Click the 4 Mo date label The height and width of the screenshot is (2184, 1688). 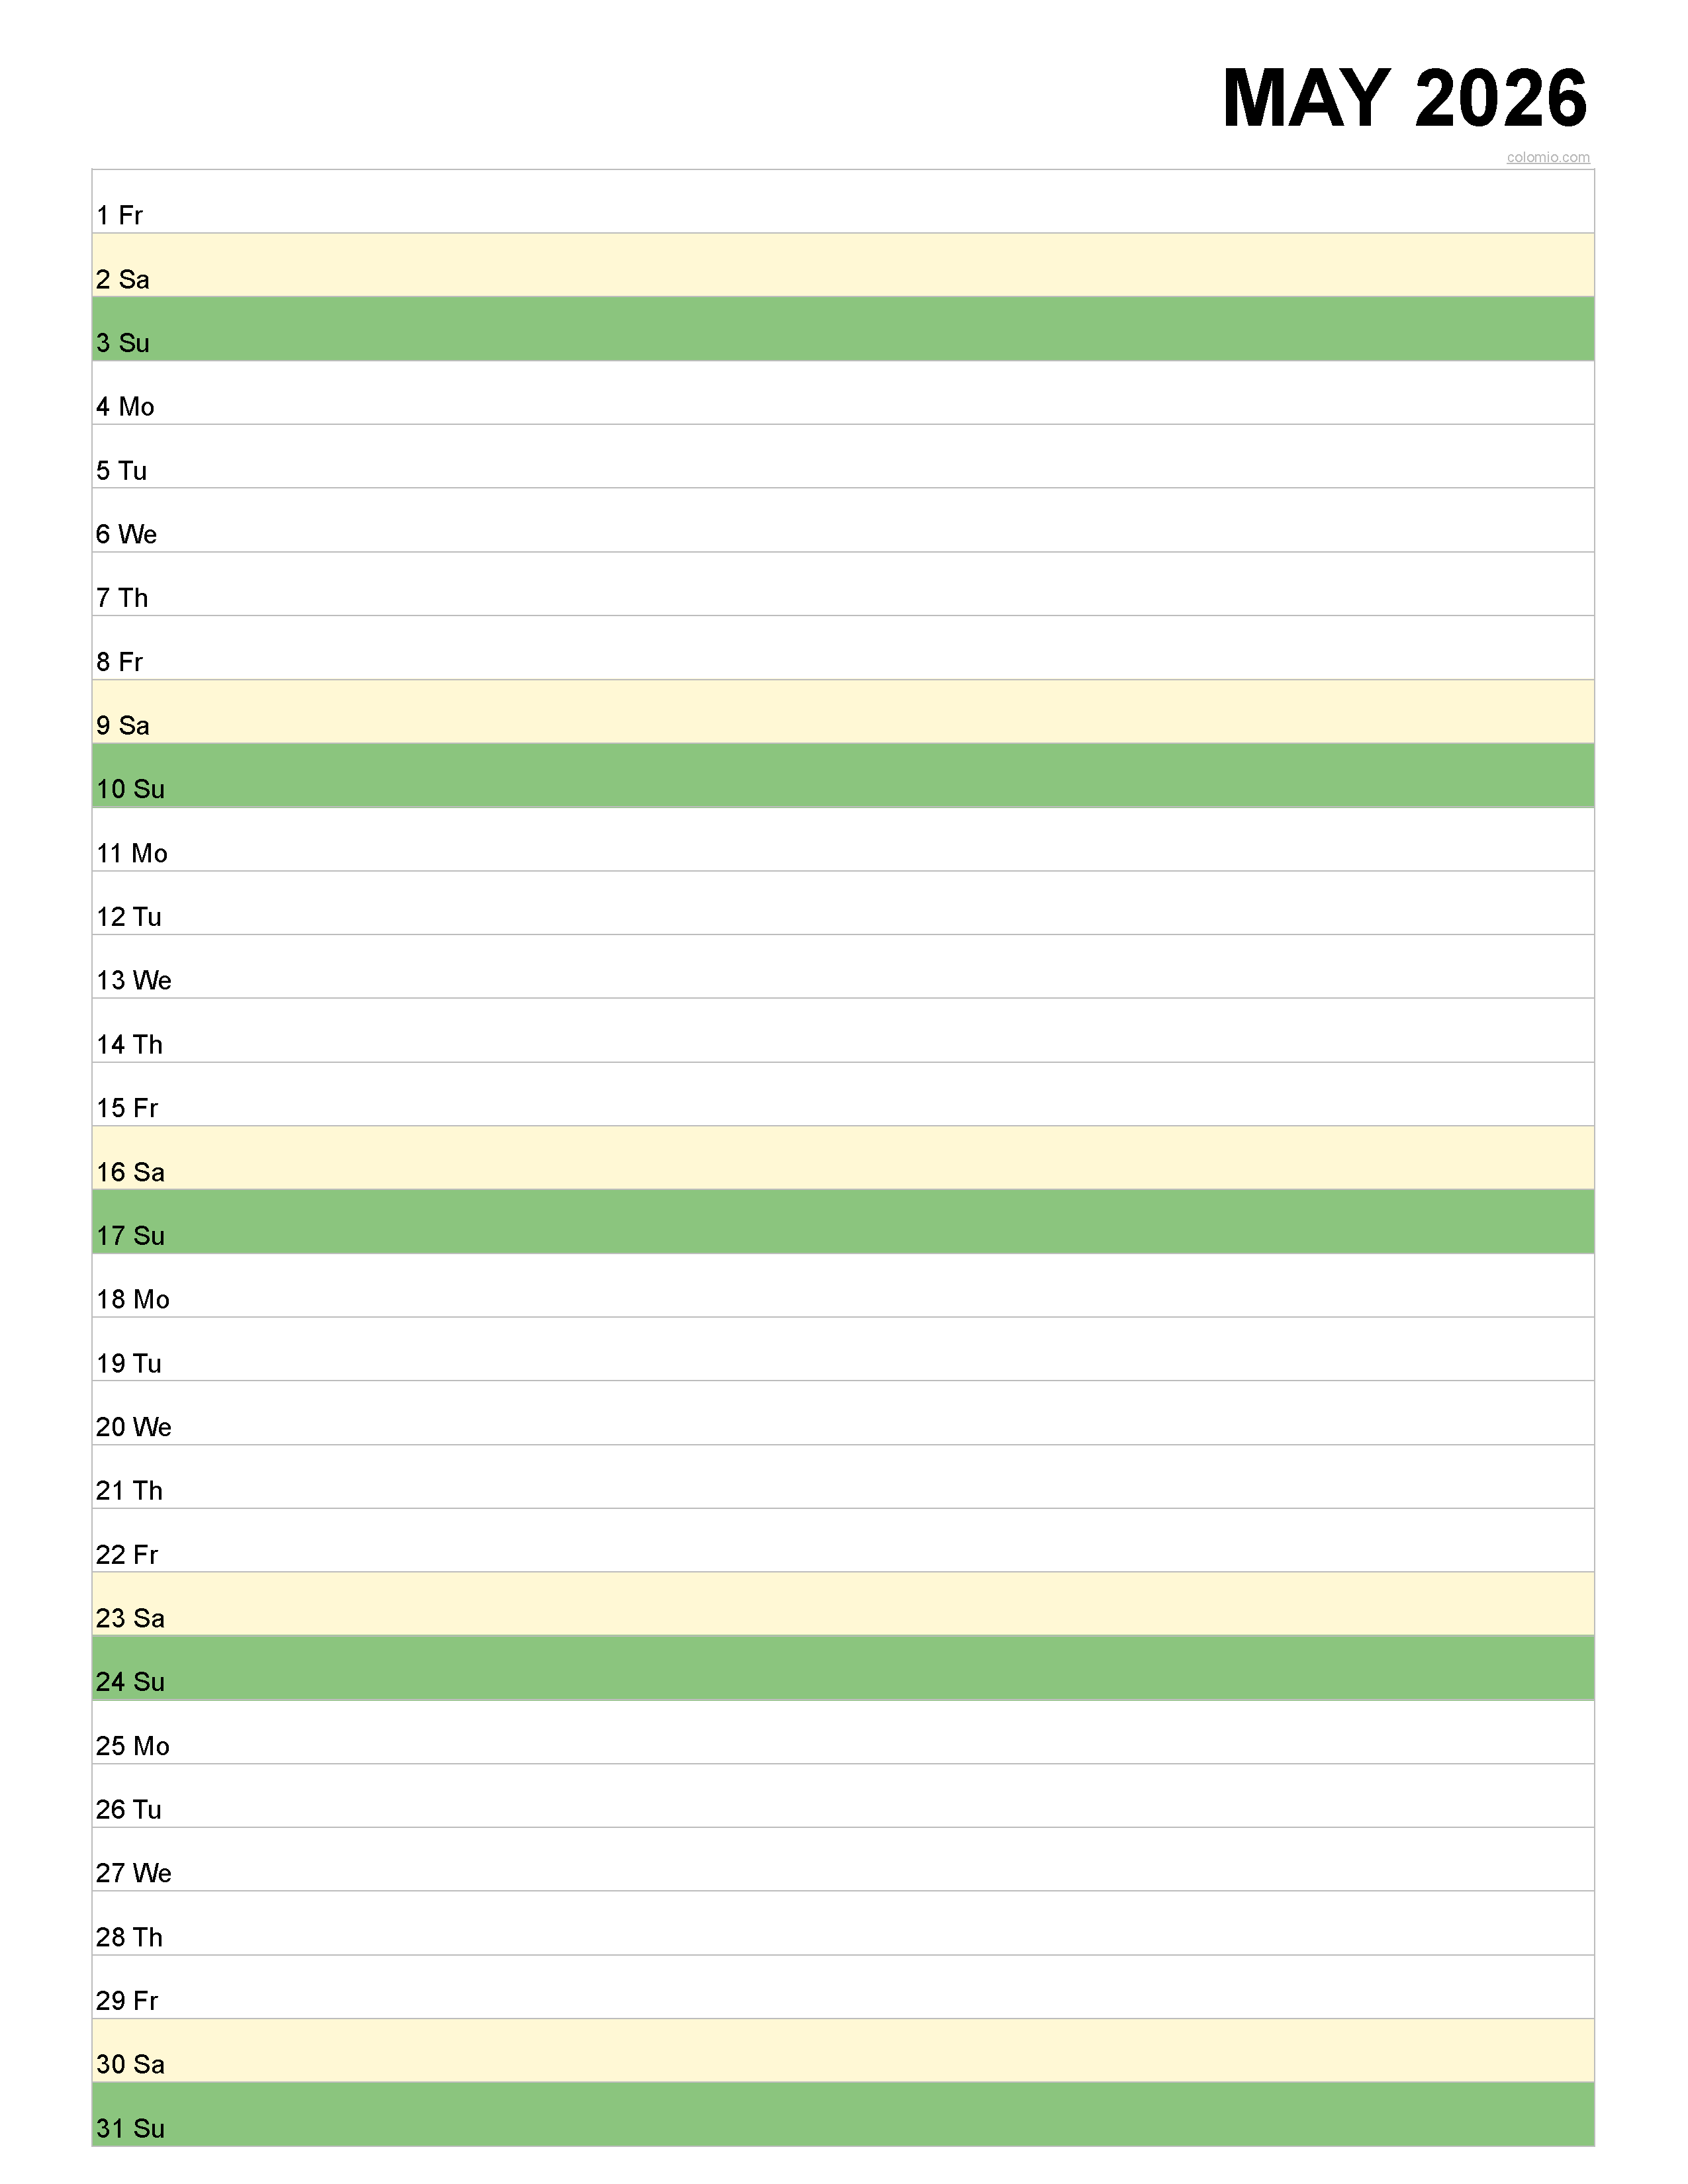pos(125,407)
